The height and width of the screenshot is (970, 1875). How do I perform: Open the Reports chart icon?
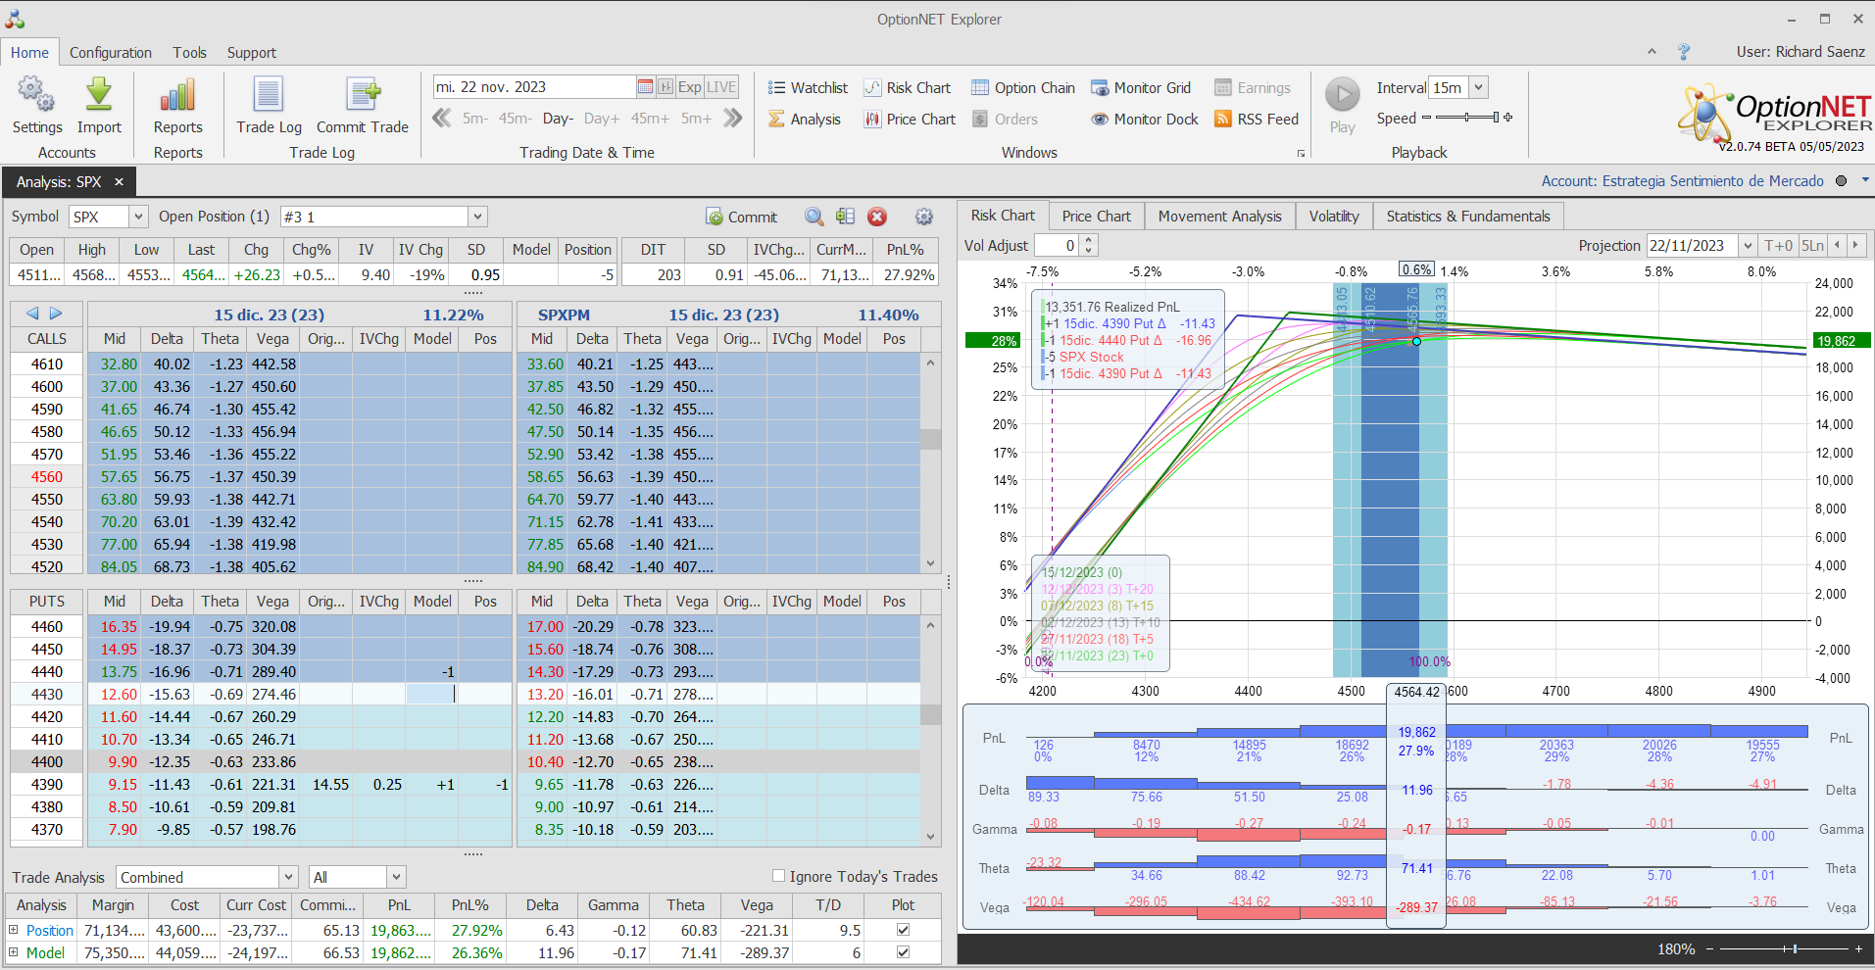177,96
